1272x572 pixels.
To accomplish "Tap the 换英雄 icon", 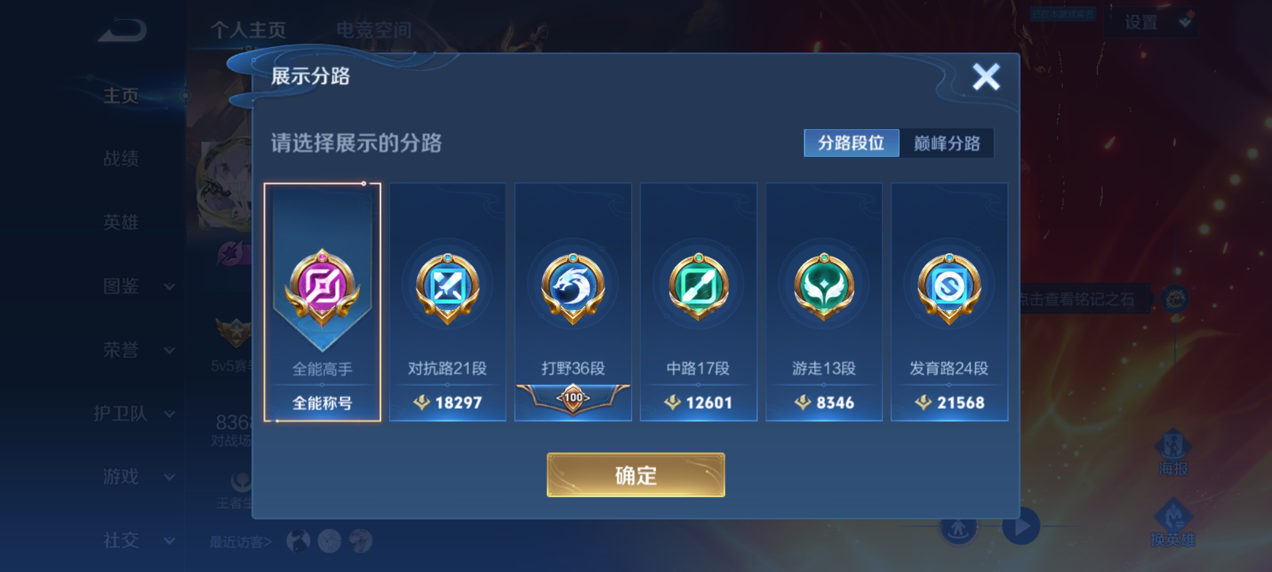I will coord(1173,523).
